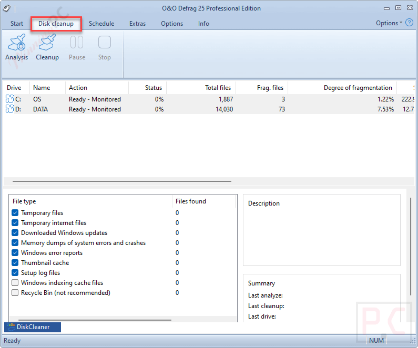Select the DATA drive name cell
Viewport: 418px width, 348px height.
40,109
